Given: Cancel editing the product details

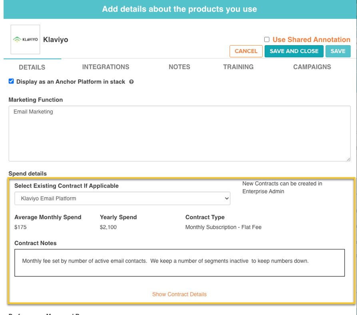Looking at the screenshot, I should point(246,51).
